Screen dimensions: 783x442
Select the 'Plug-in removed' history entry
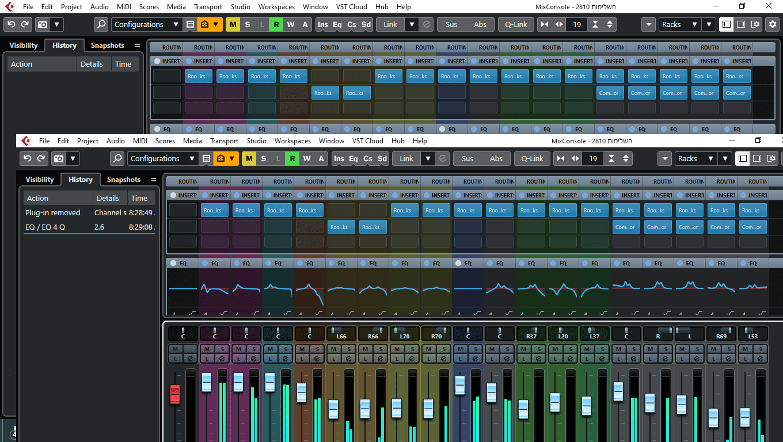53,213
